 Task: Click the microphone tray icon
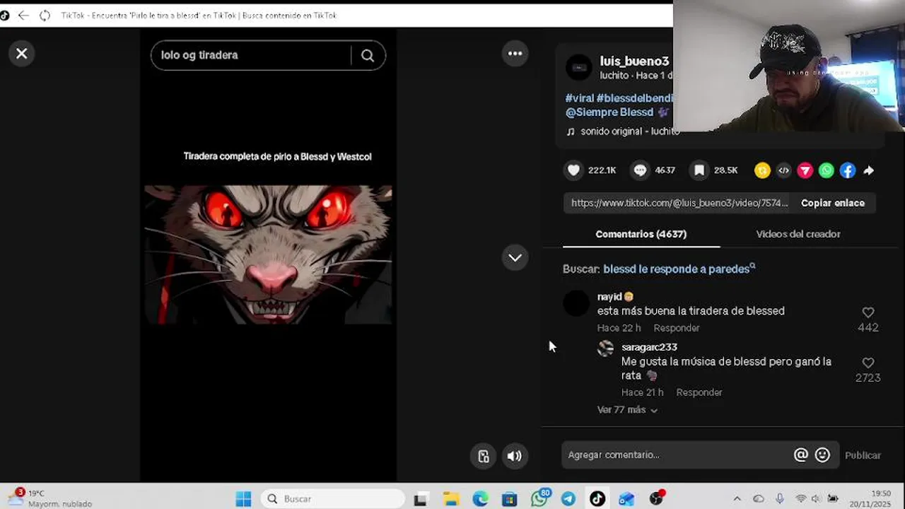point(779,499)
